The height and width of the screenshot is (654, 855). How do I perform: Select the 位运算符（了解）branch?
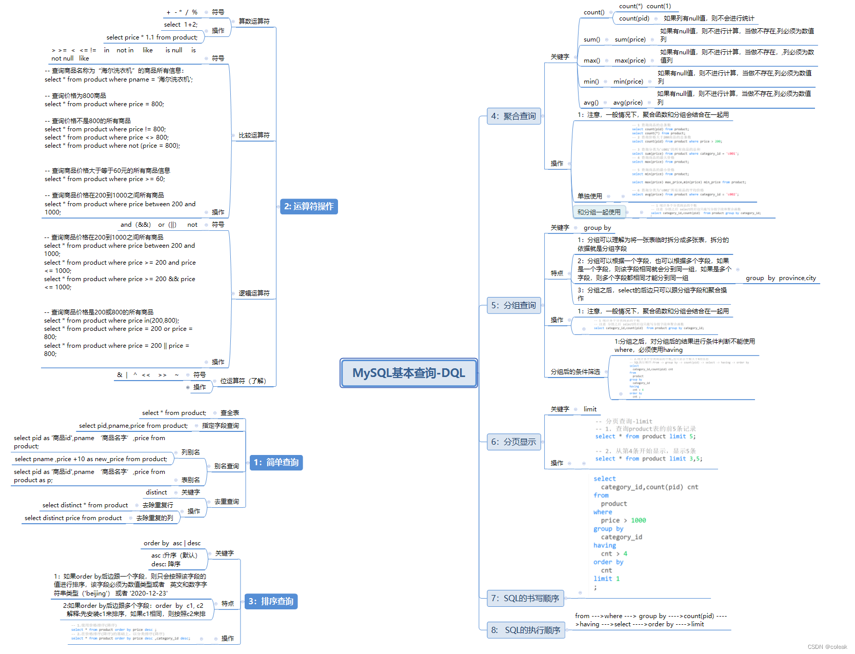coord(243,381)
